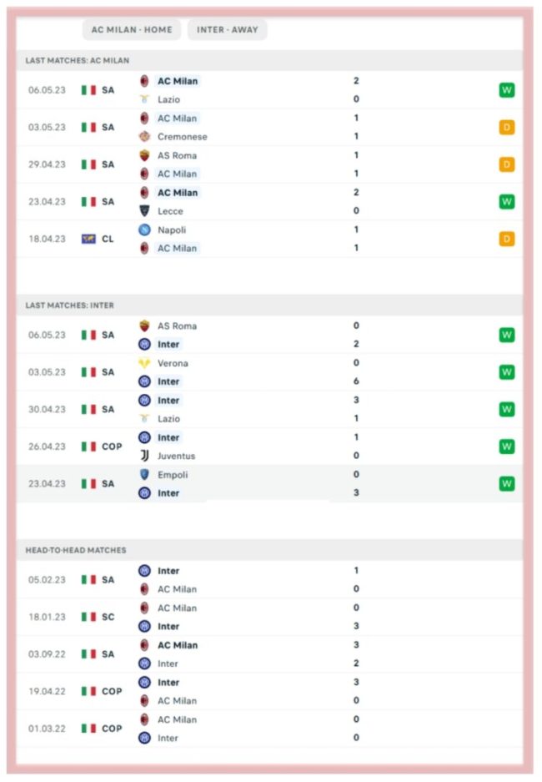This screenshot has width=542, height=782.
Task: Click the Empoli club crest
Action: pyautogui.click(x=144, y=474)
